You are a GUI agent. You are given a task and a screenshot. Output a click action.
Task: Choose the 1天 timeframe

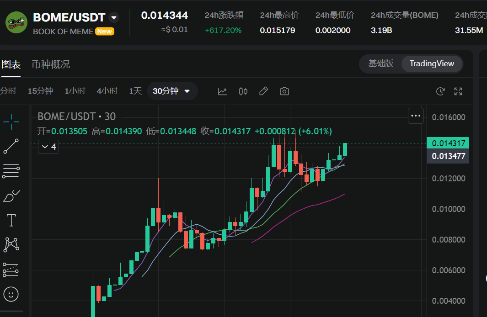tap(135, 91)
